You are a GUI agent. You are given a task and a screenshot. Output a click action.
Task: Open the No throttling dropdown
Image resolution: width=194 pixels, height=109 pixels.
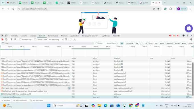point(56,39)
